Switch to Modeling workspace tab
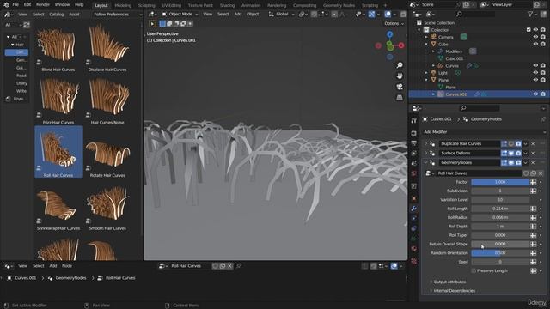 click(x=123, y=6)
